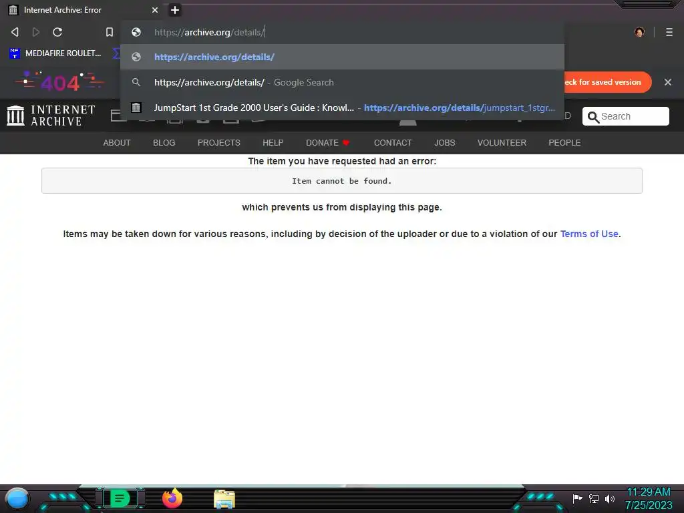Go to the JOBS link
Image resolution: width=684 pixels, height=513 pixels.
[444, 143]
